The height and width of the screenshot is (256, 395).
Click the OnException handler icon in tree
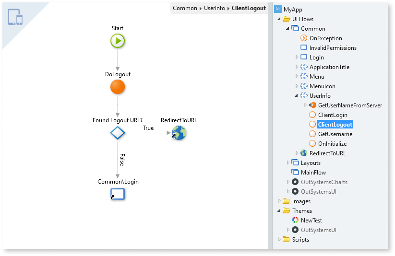(304, 38)
